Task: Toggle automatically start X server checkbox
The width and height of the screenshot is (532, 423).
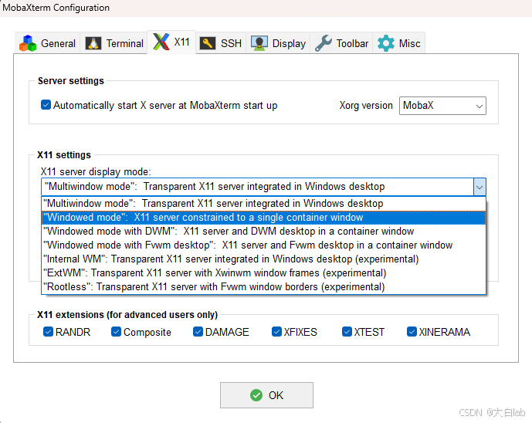Action: coord(46,105)
